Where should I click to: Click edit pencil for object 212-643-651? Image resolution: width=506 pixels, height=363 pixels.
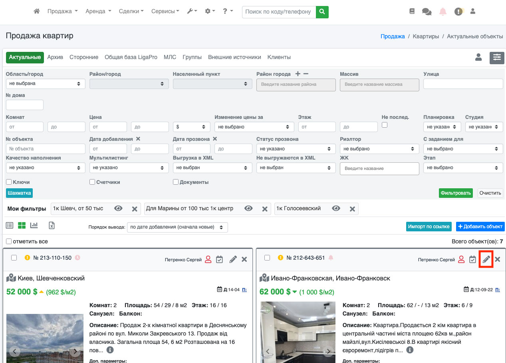click(486, 259)
